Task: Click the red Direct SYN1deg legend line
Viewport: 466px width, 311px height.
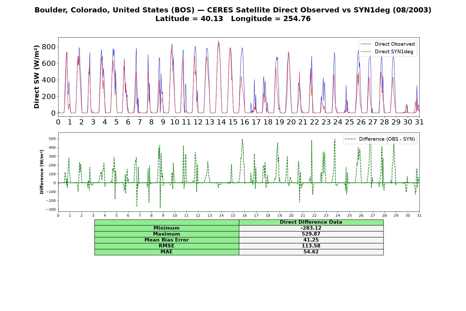Action: [x=366, y=52]
